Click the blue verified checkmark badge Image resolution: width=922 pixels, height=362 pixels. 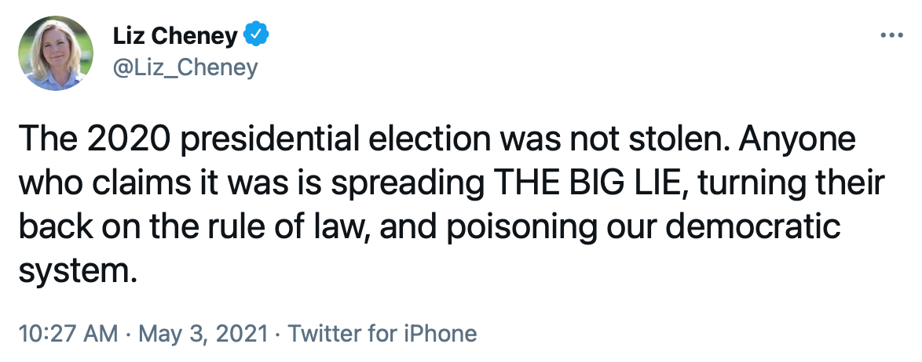pos(256,36)
